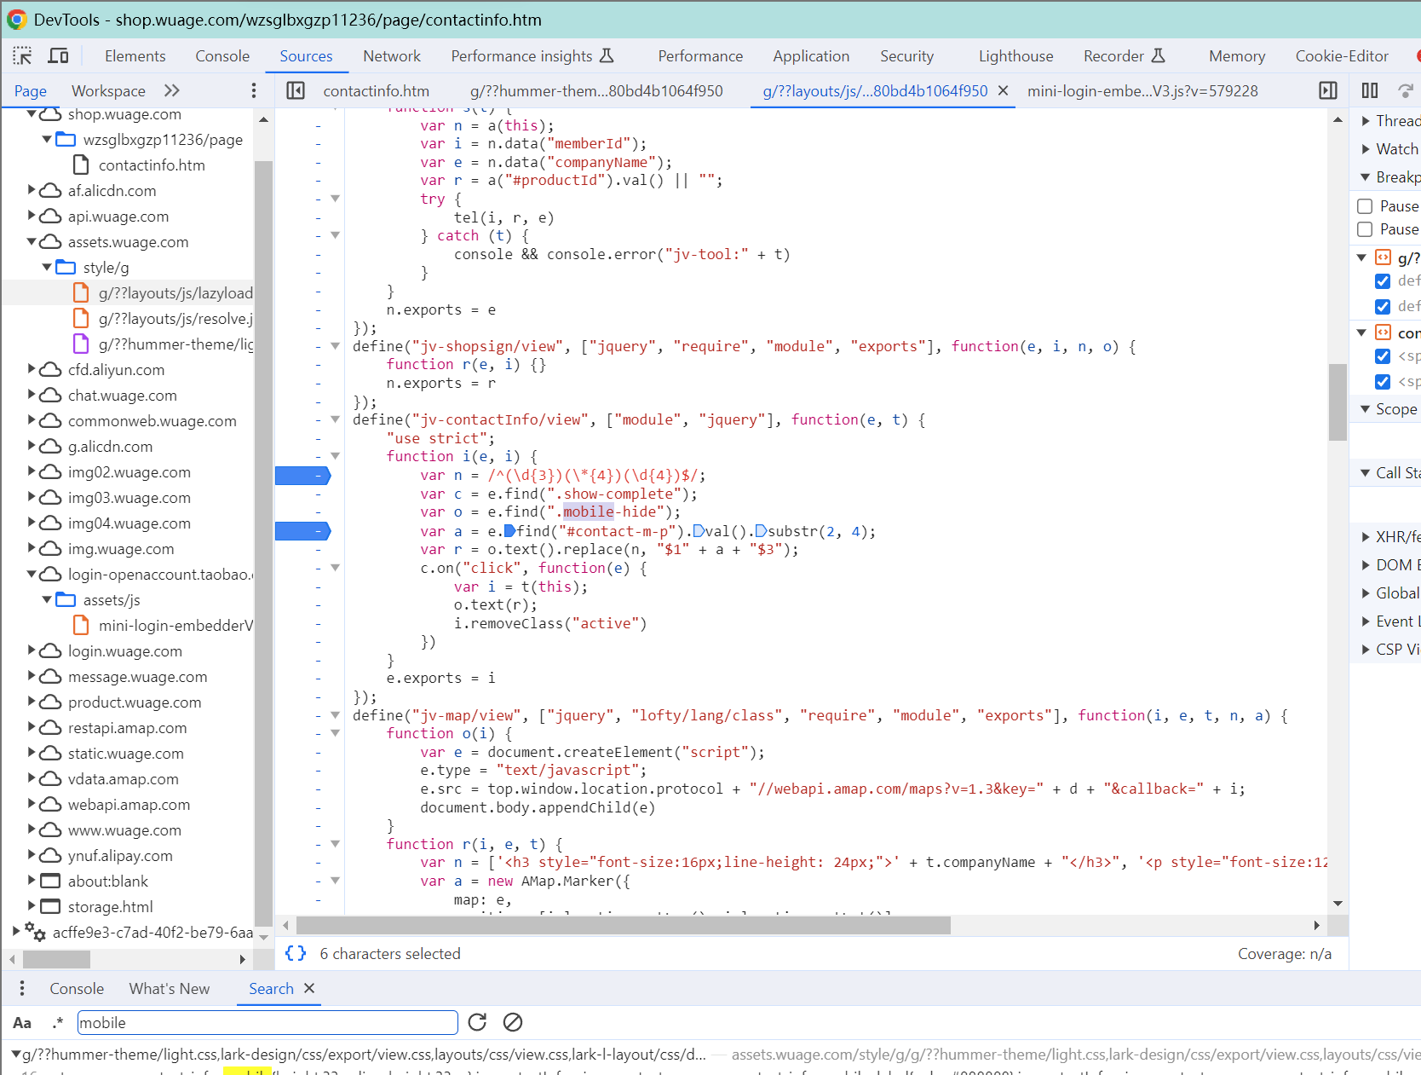1421x1075 pixels.
Task: Uncheck the second def breakpoint checkbox
Action: [1383, 306]
